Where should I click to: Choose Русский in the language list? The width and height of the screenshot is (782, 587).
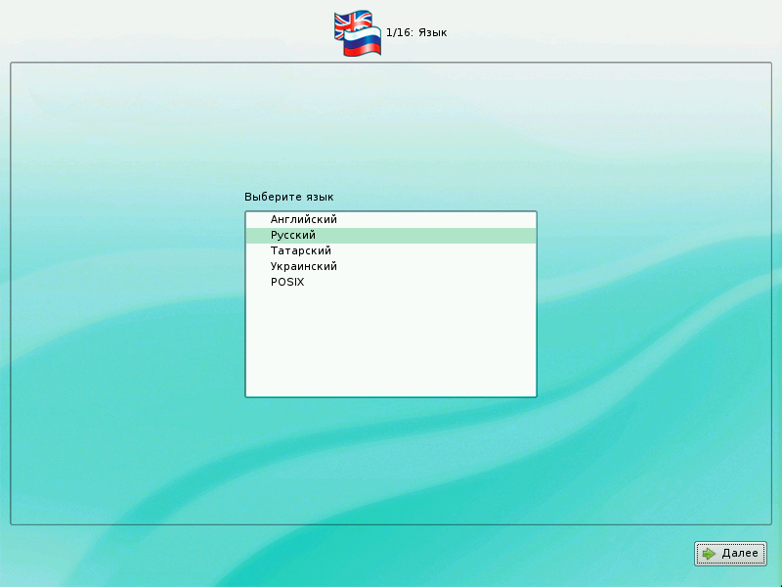[293, 236]
